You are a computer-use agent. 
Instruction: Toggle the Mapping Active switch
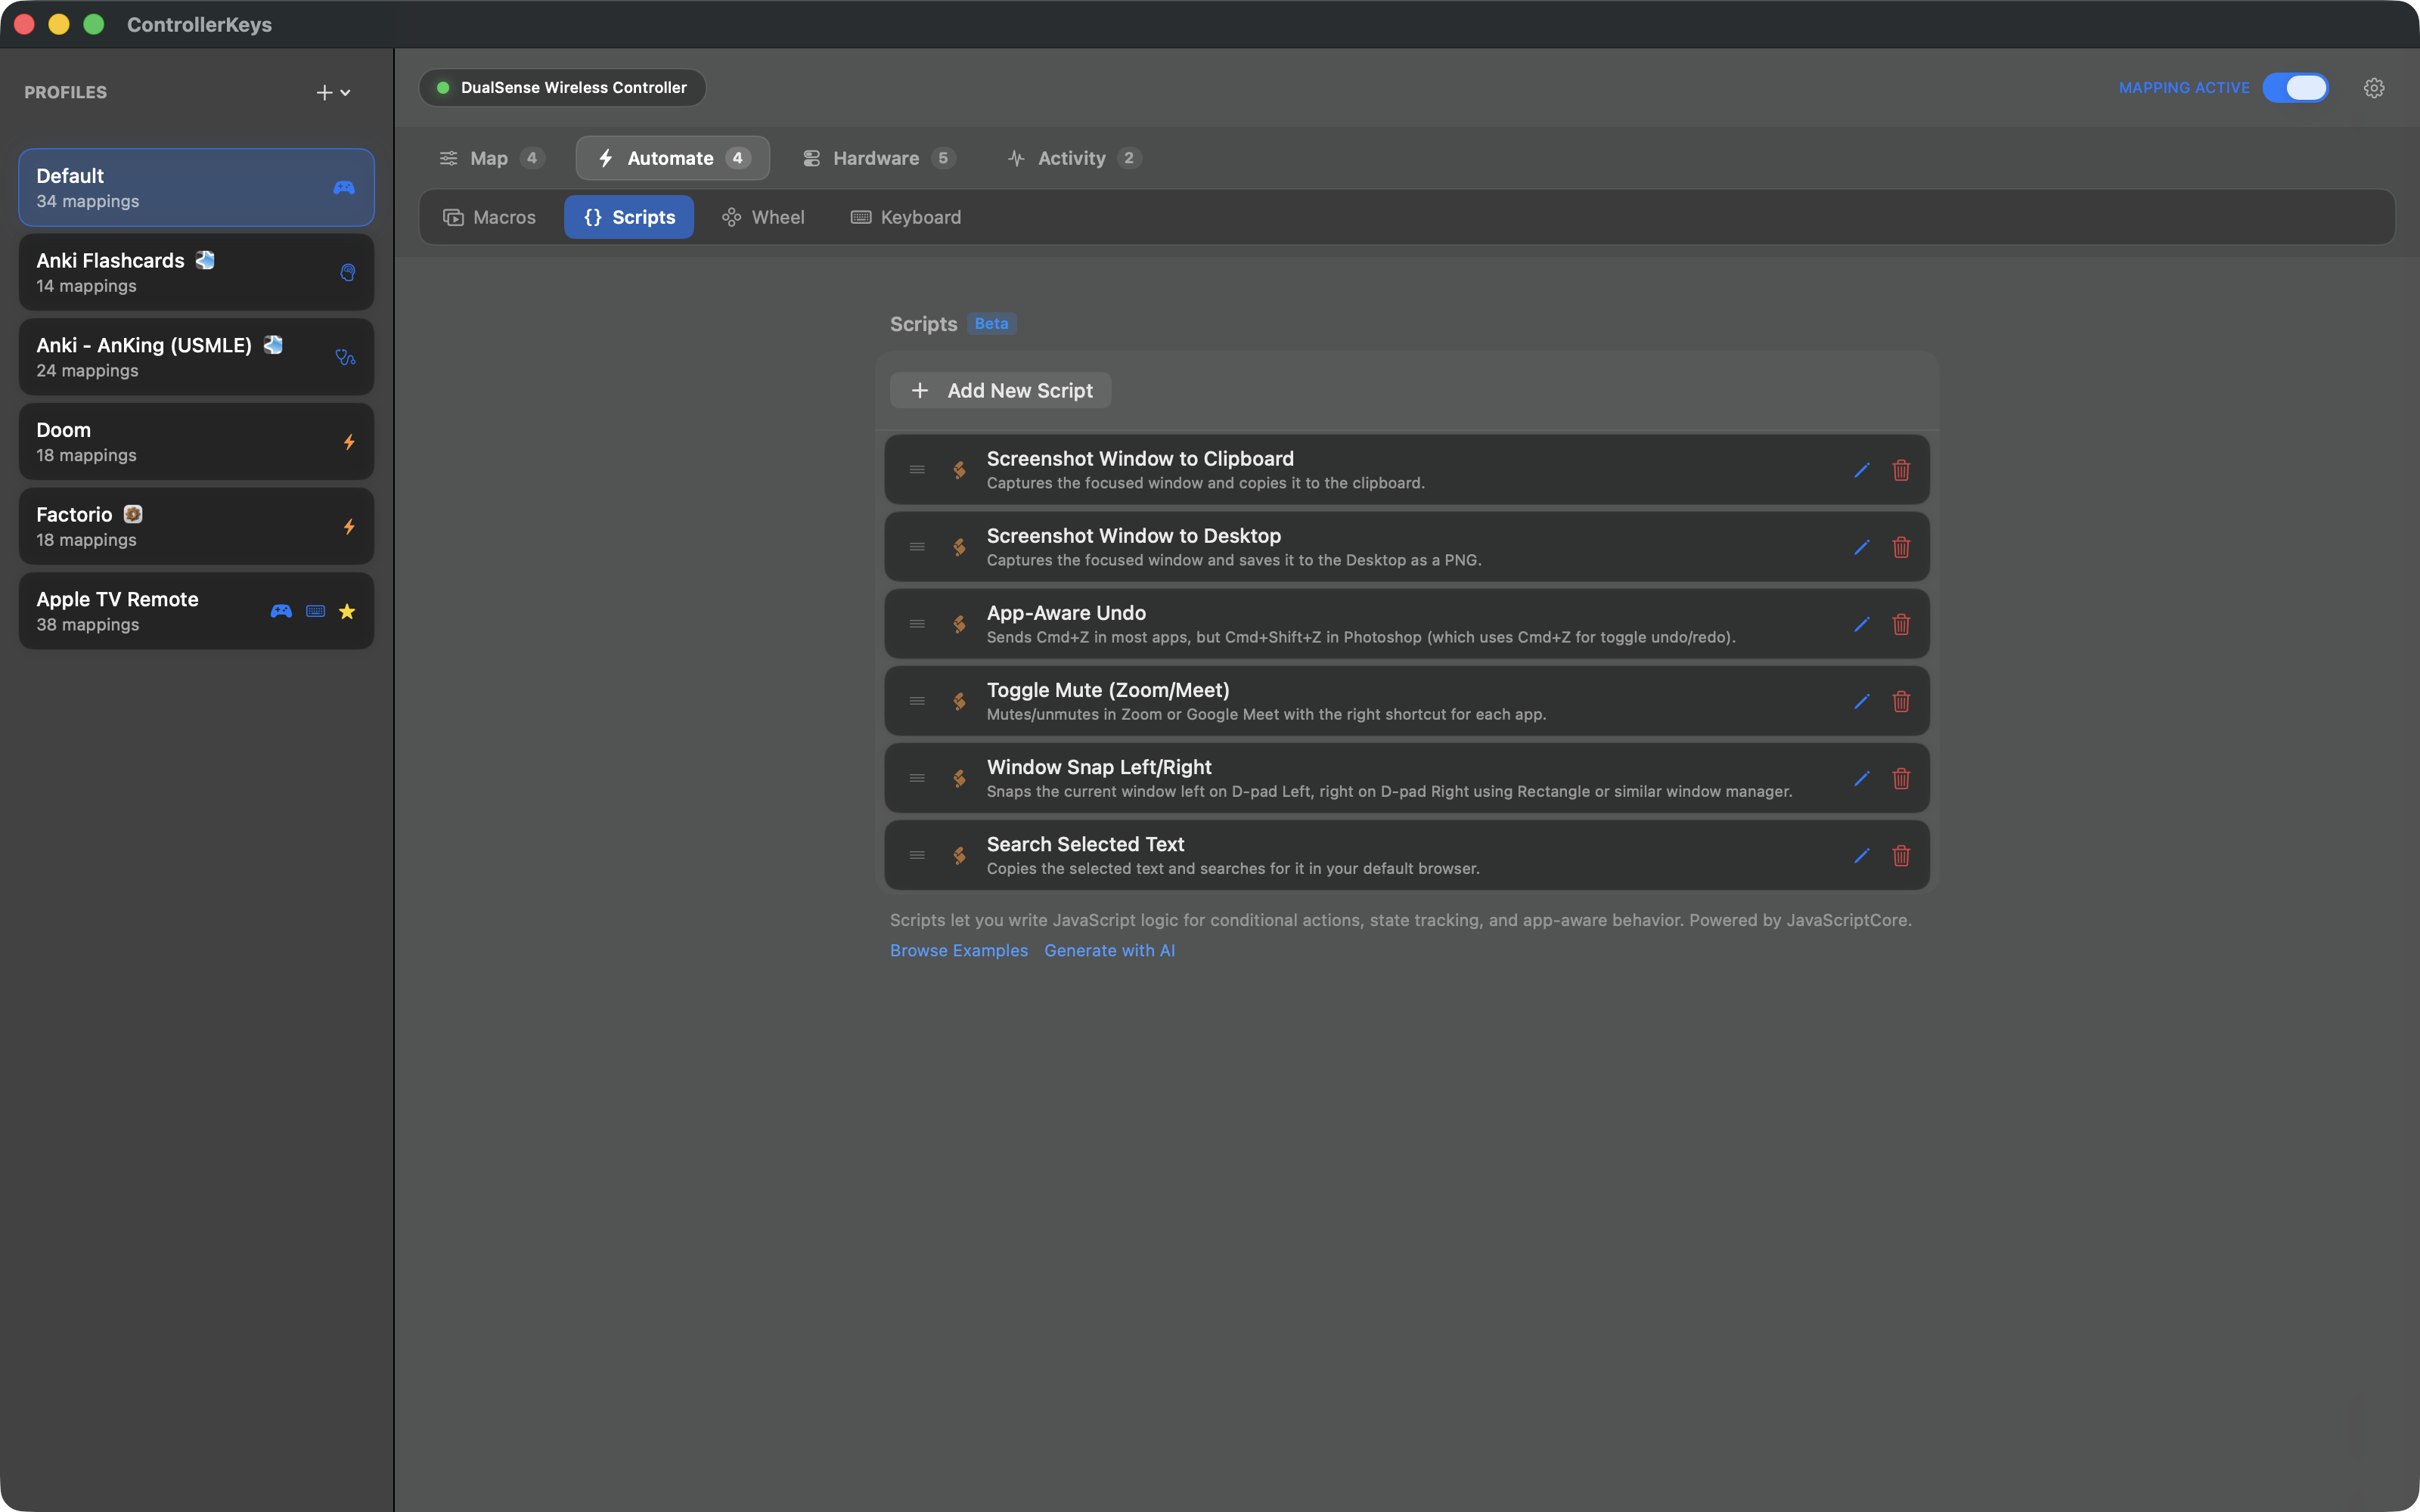[x=2295, y=88]
